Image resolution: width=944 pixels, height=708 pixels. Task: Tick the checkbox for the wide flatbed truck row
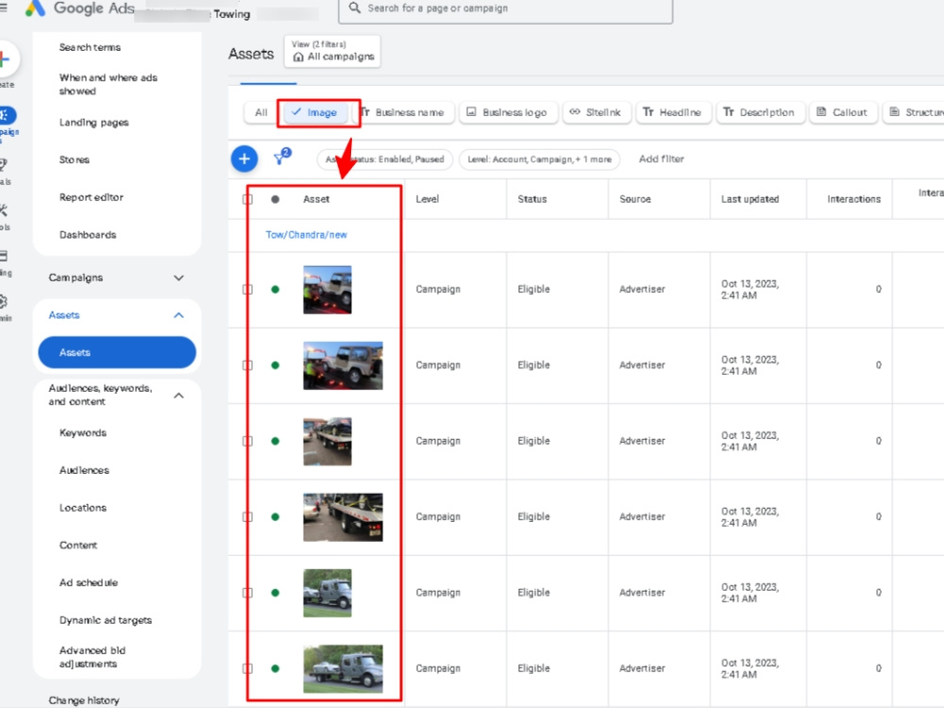click(247, 517)
